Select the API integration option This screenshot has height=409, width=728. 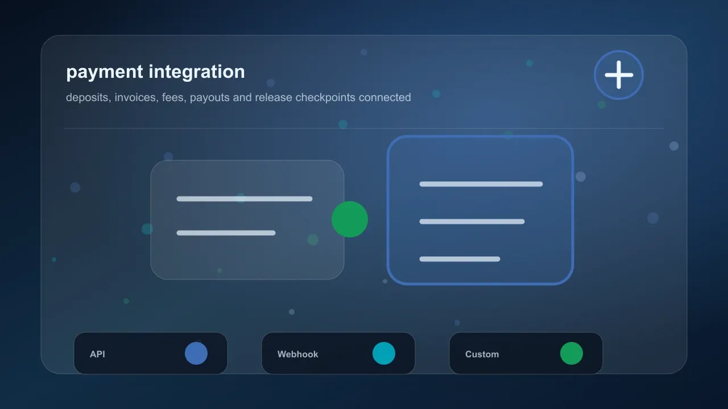coord(151,353)
